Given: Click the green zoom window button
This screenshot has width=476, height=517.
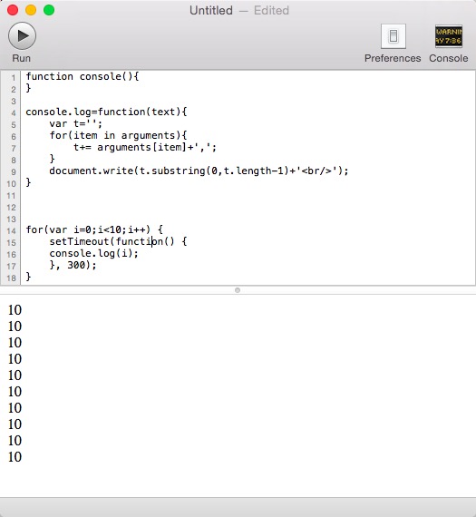Looking at the screenshot, I should click(x=49, y=10).
